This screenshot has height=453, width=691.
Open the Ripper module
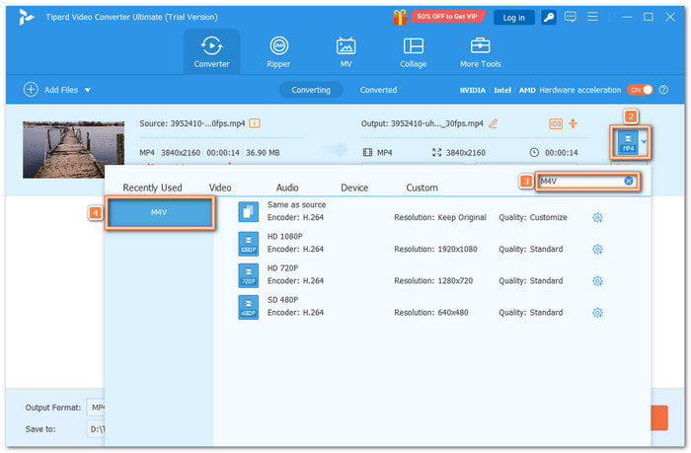pyautogui.click(x=278, y=52)
